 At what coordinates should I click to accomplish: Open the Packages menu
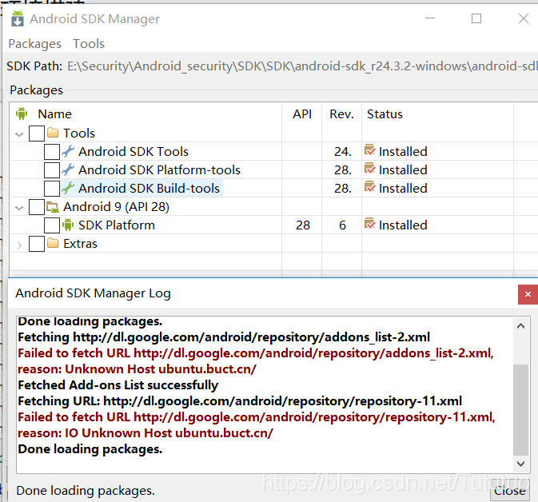34,44
